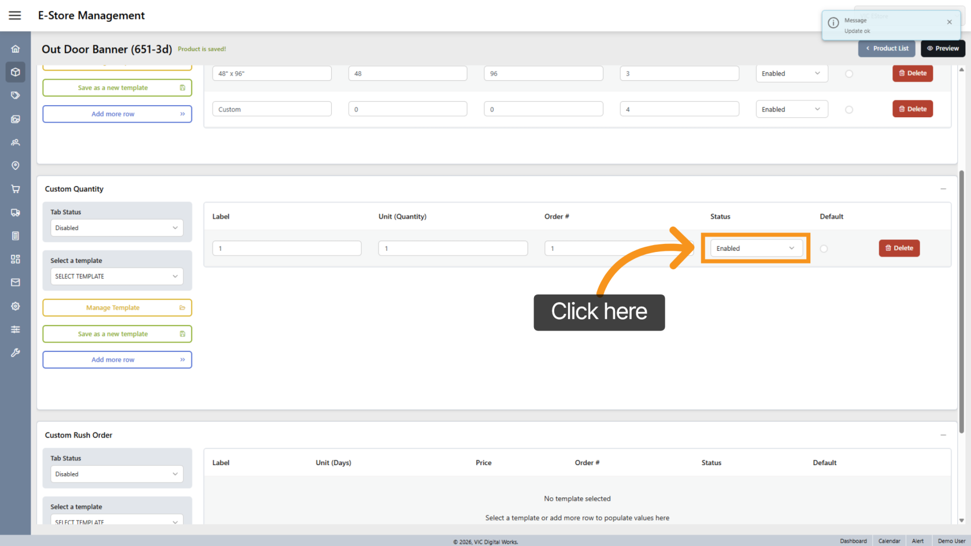Open the mail envelope sidebar icon
This screenshot has width=971, height=546.
[16, 283]
